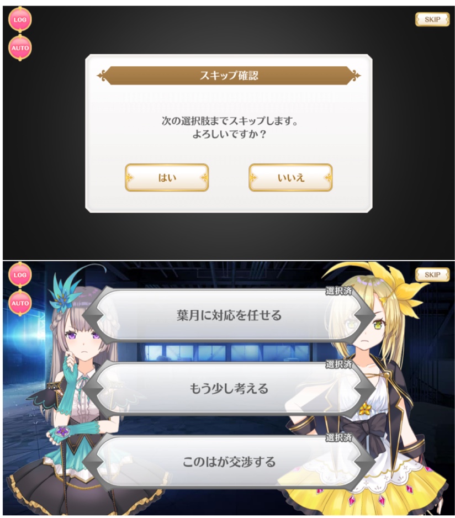Image resolution: width=455 pixels, height=518 pixels.
Task: Confirm skip with the はい button
Action: [167, 178]
